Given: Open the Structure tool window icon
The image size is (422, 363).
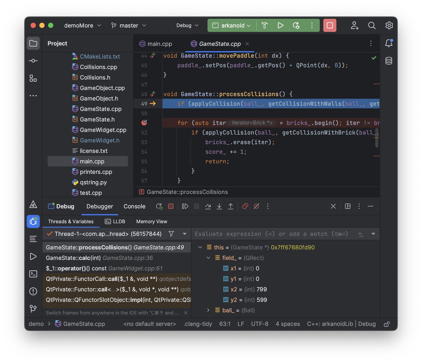Looking at the screenshot, I should click(x=33, y=78).
